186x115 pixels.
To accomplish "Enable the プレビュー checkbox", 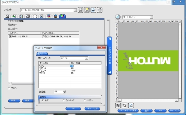I will point(9,88).
